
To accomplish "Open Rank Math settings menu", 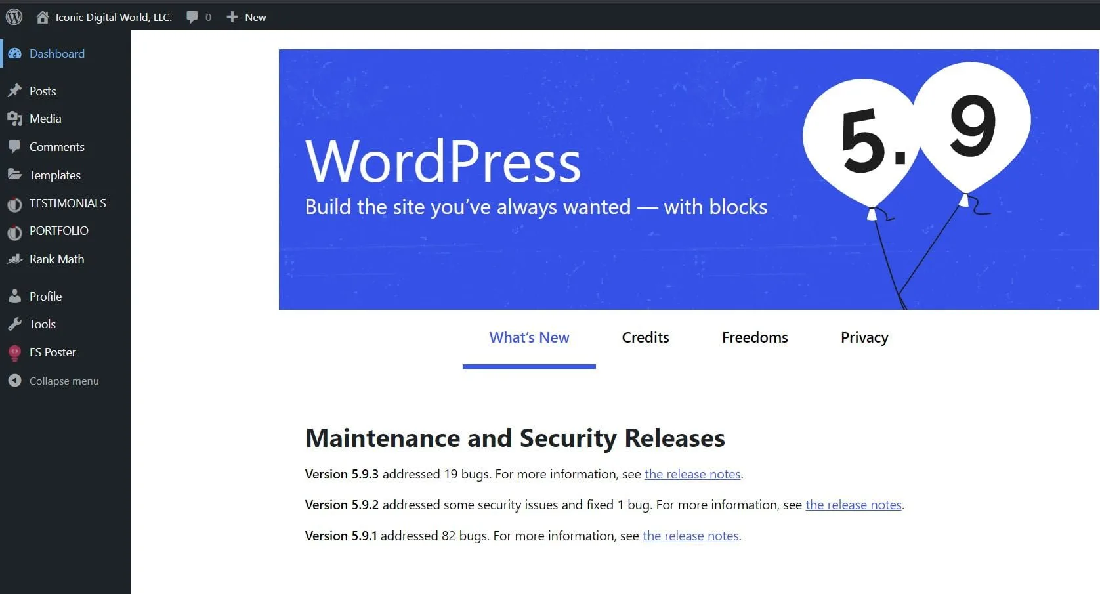I will pos(56,259).
